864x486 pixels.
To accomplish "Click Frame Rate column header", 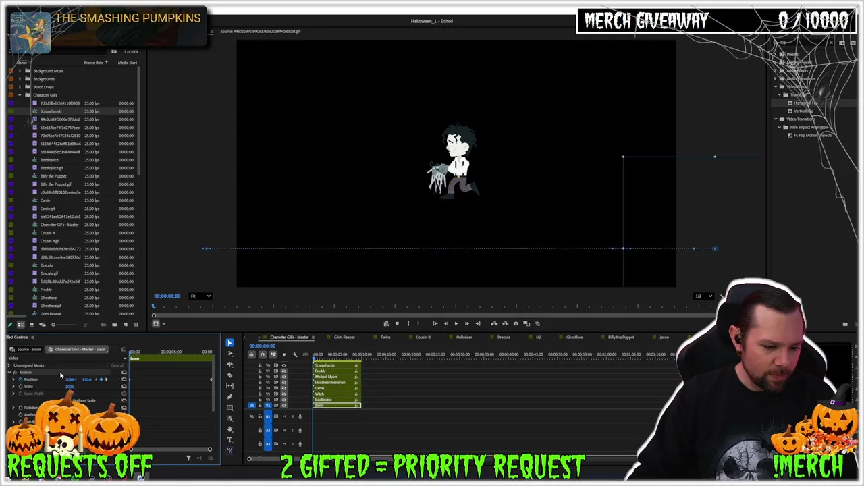I will pos(94,63).
